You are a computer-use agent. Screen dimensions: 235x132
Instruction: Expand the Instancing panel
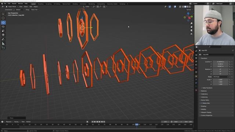(x=204, y=97)
